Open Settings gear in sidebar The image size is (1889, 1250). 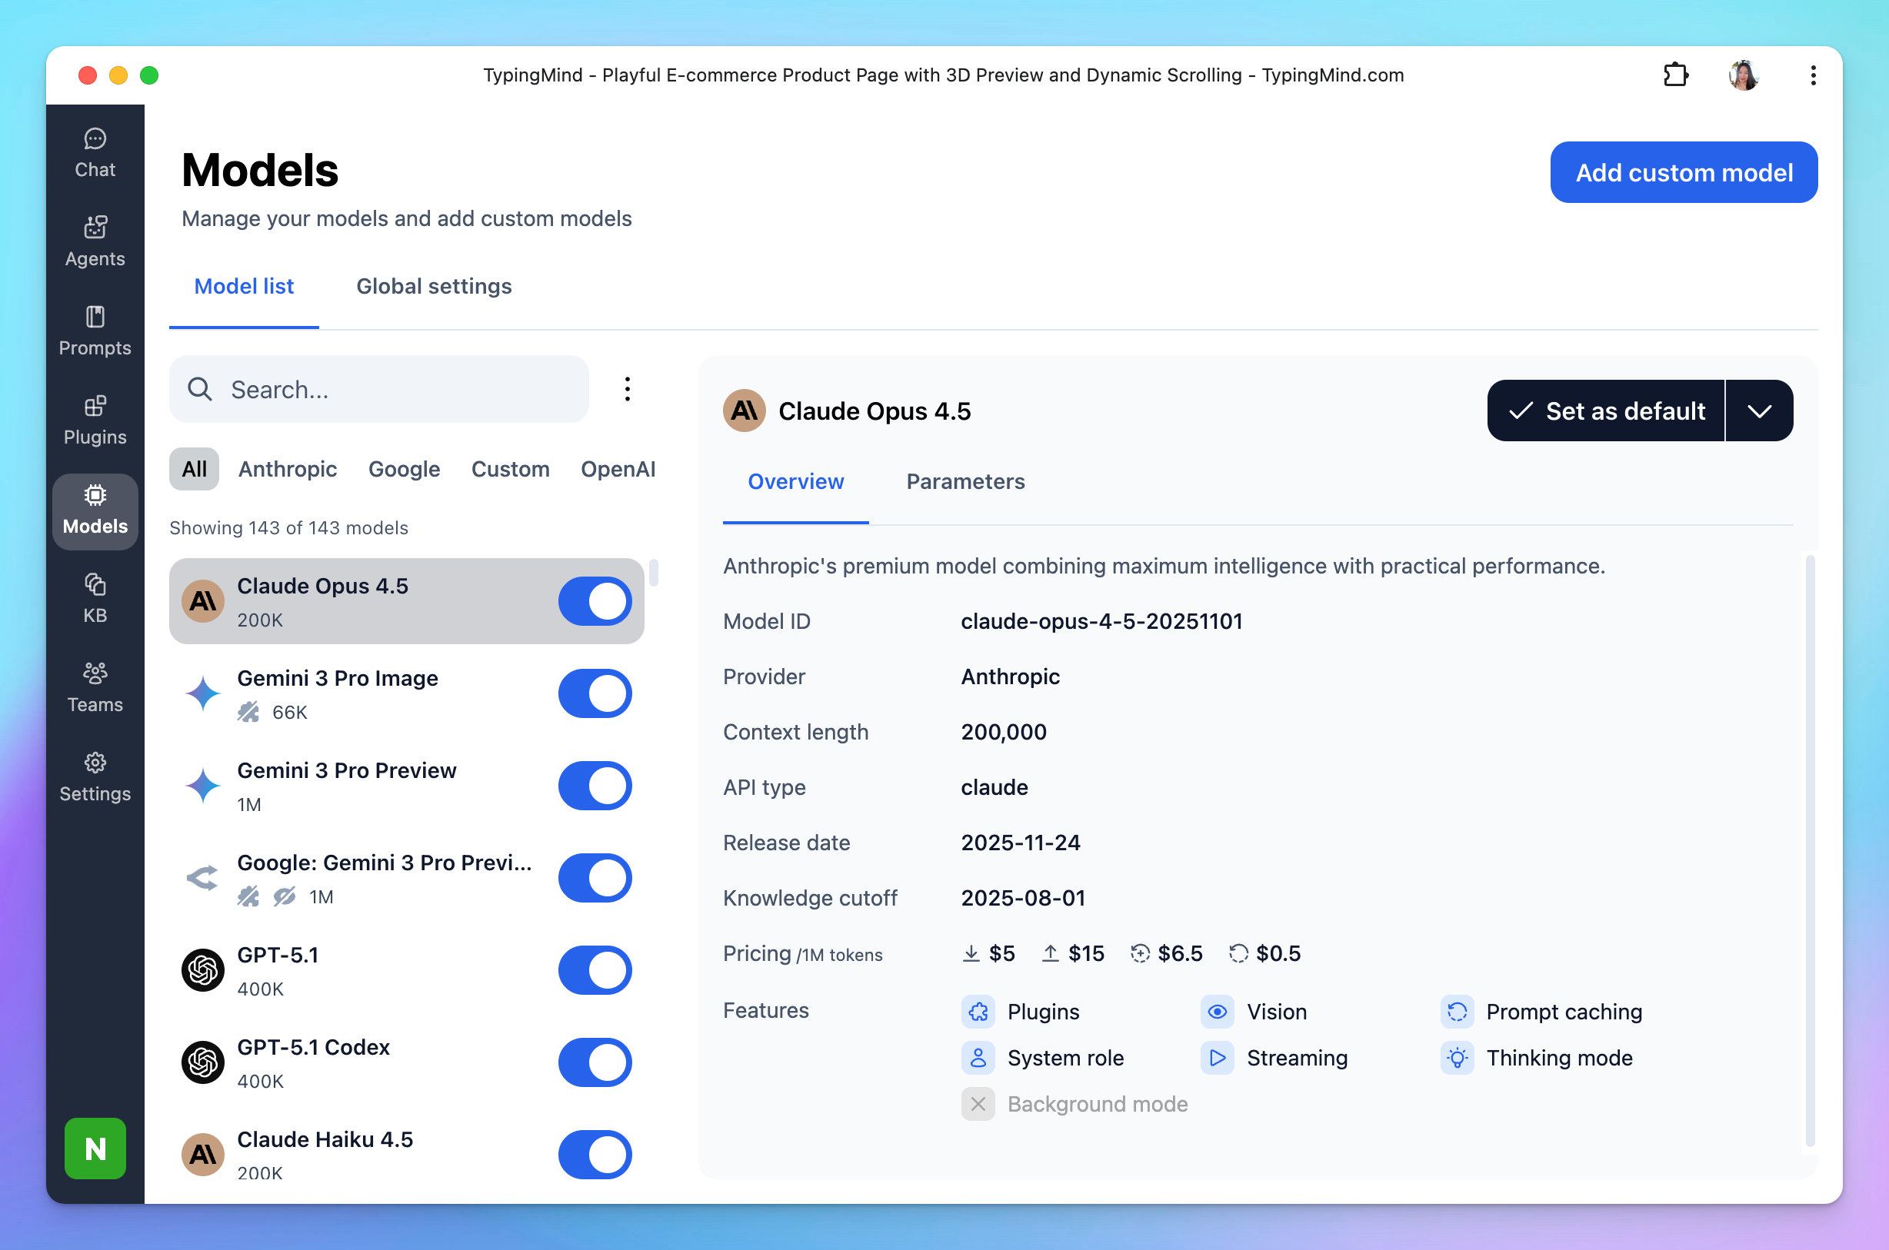point(95,777)
